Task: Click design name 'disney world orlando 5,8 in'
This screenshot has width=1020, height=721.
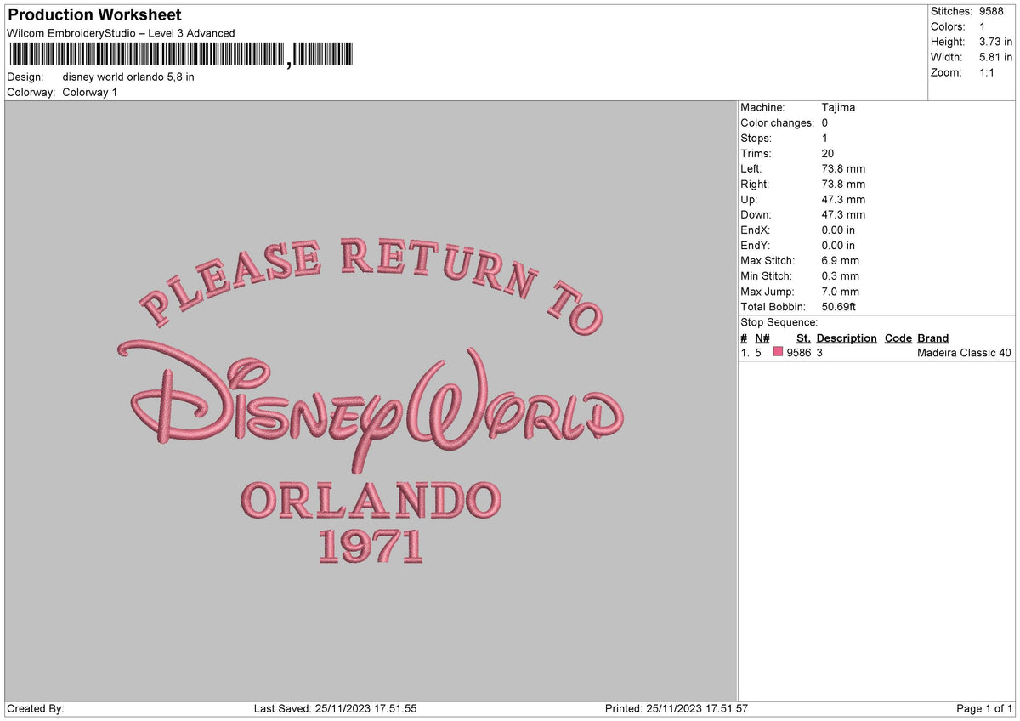Action: tap(128, 77)
